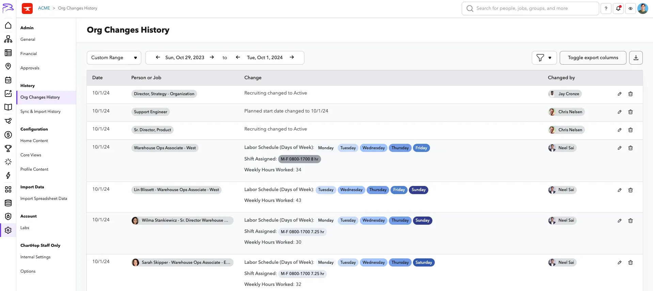Delete the Director, Strategy - Organization row
Screen dimensions: 653x291
coord(631,94)
